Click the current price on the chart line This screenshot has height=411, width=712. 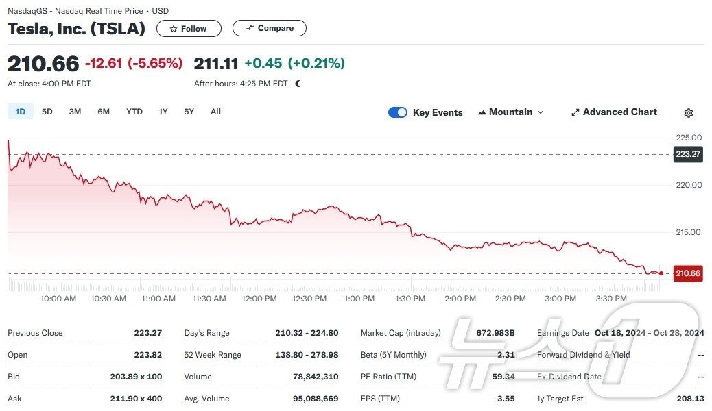[x=661, y=273]
